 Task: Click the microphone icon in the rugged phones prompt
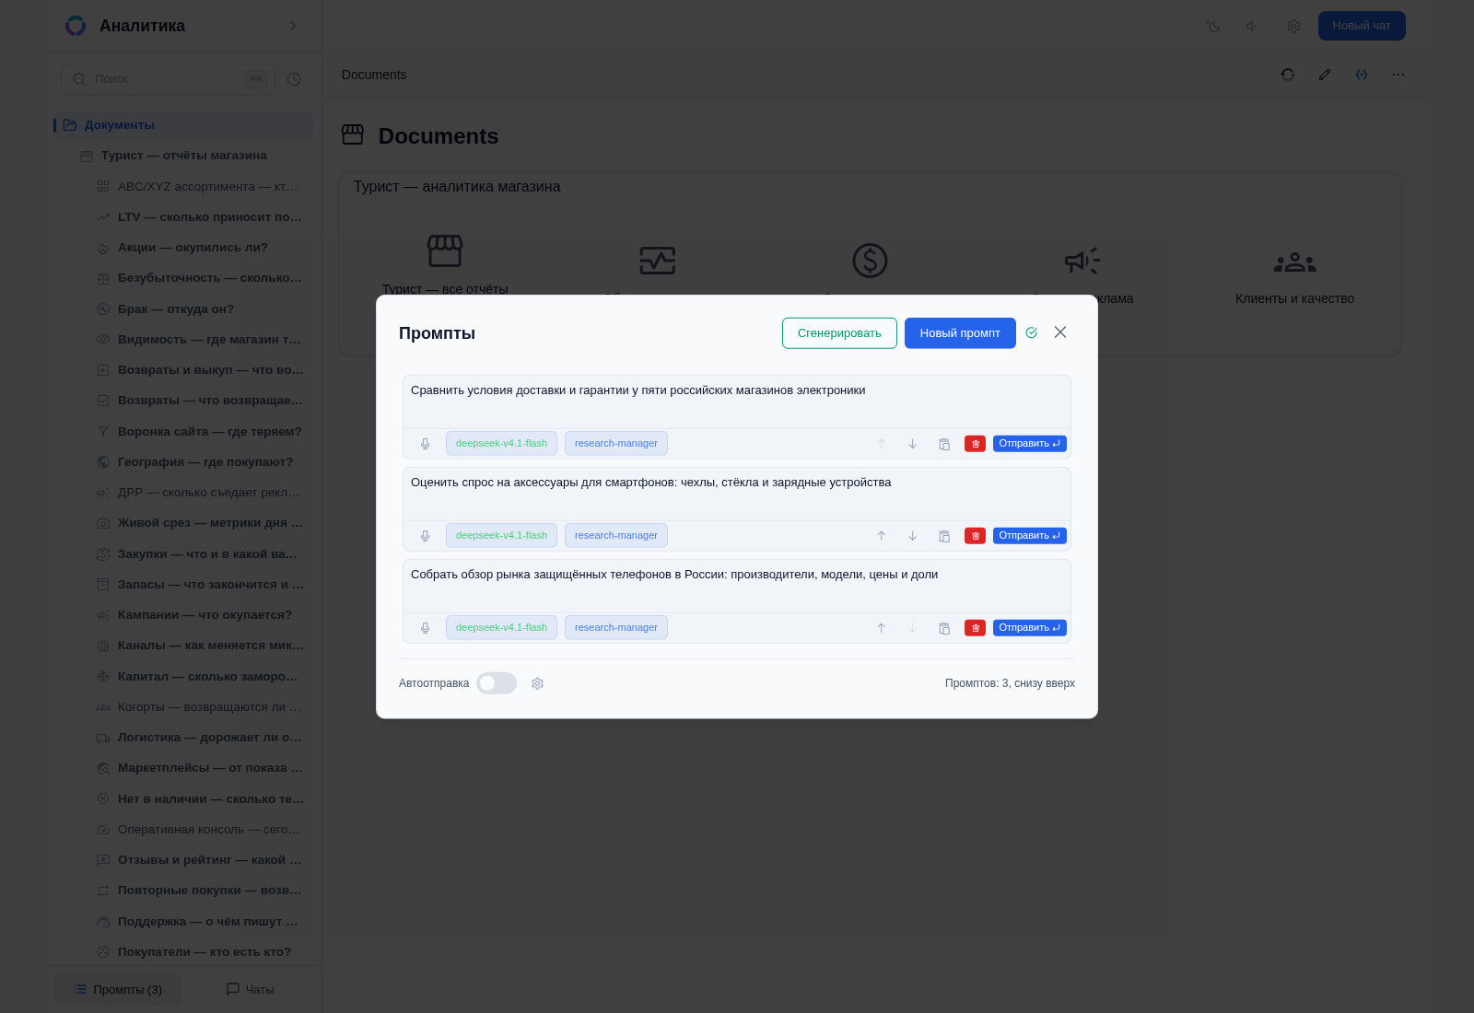425,628
